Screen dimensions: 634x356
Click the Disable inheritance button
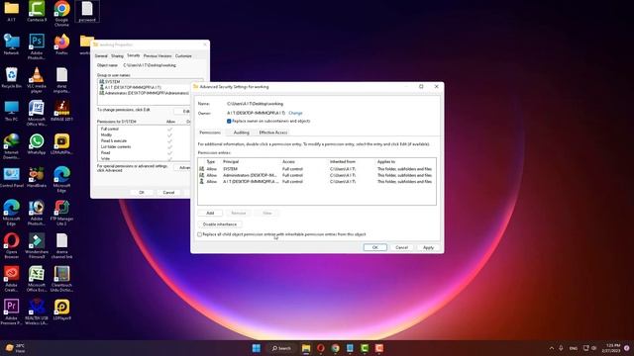click(220, 224)
